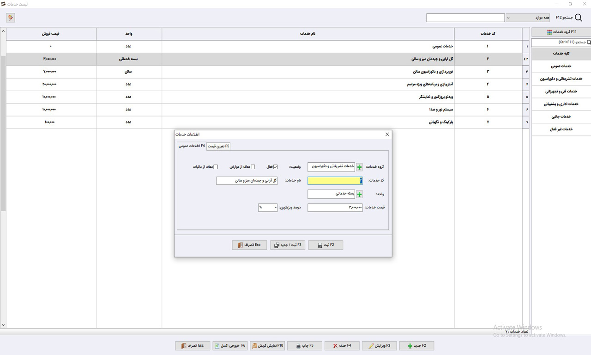591x355 pixels.
Task: Click the قیمت فروش column header
Action: pyautogui.click(x=51, y=34)
